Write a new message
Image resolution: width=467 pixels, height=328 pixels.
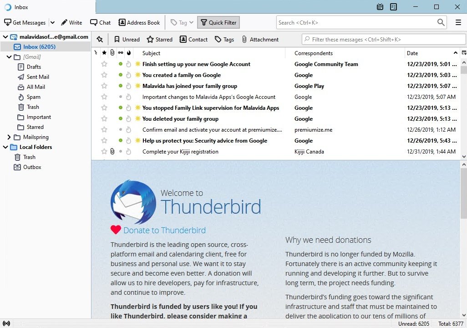71,23
